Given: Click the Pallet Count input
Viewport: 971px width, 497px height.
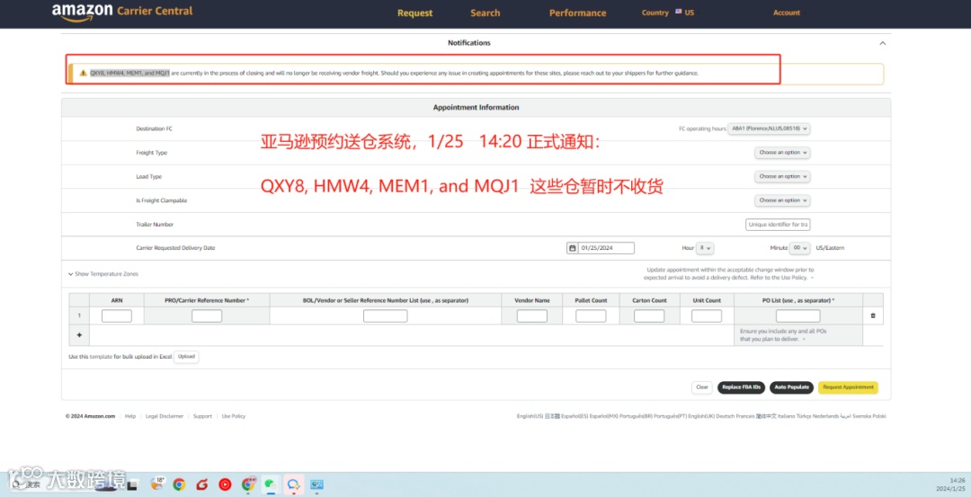Looking at the screenshot, I should click(x=591, y=315).
